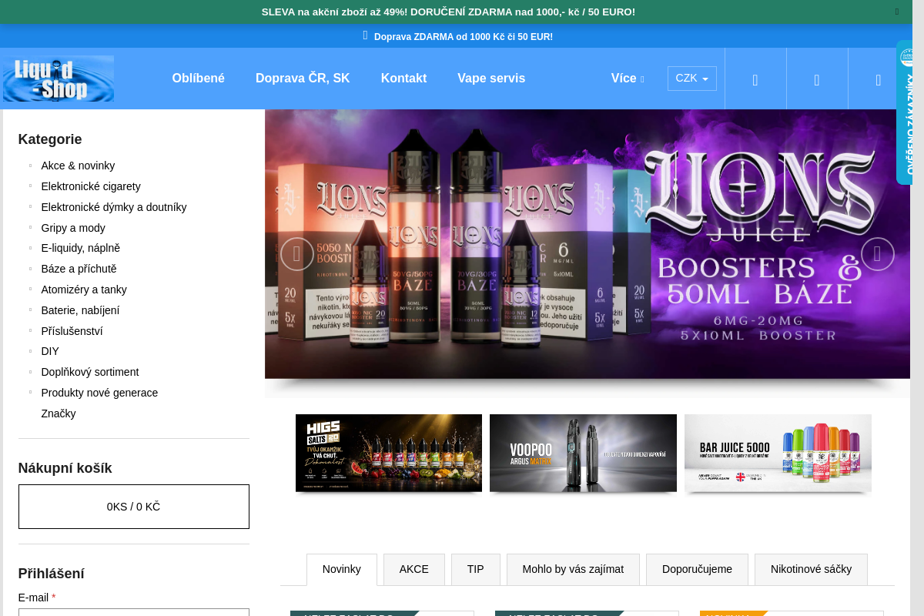Click the Lions Juice Boosters main banner
Viewport: 924px width, 616px height.
click(x=588, y=245)
